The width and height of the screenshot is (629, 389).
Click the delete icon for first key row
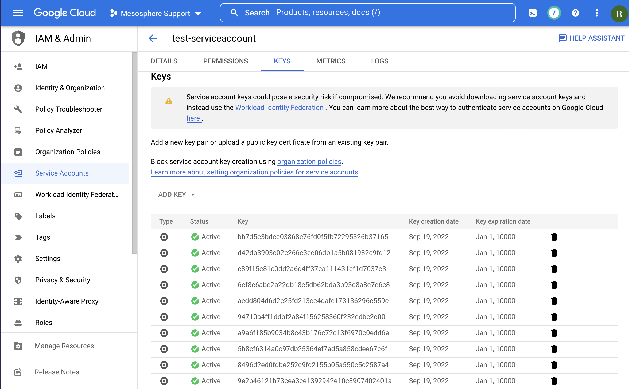tap(554, 237)
